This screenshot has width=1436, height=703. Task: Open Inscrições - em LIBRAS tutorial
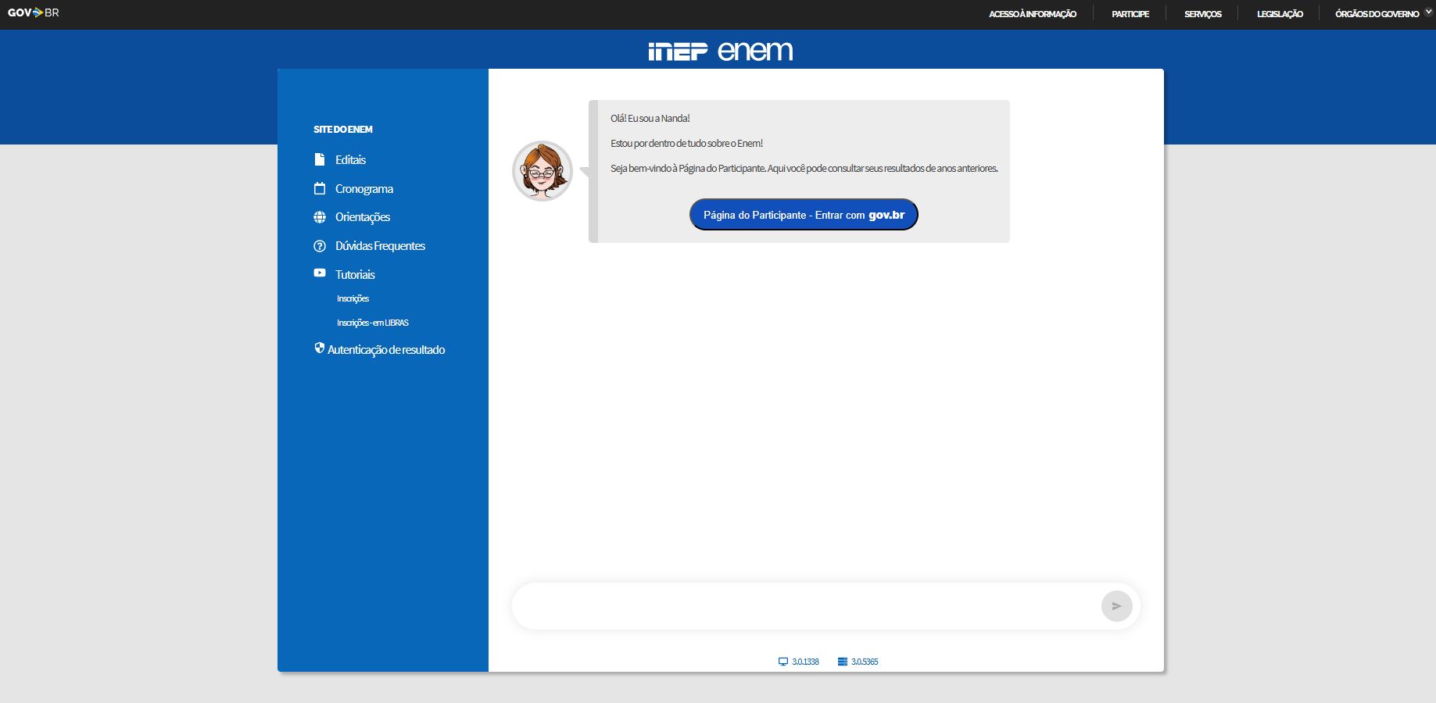(373, 323)
